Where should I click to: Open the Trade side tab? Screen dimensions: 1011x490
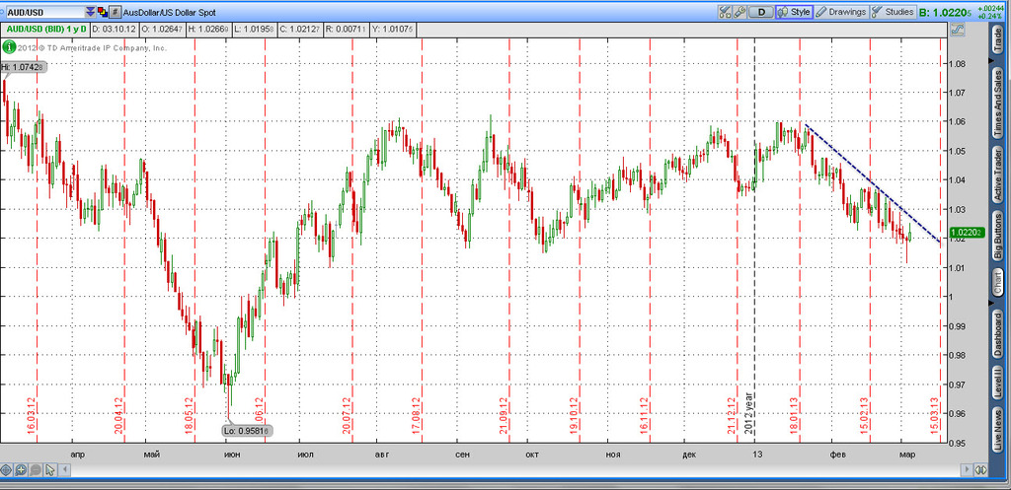997,39
